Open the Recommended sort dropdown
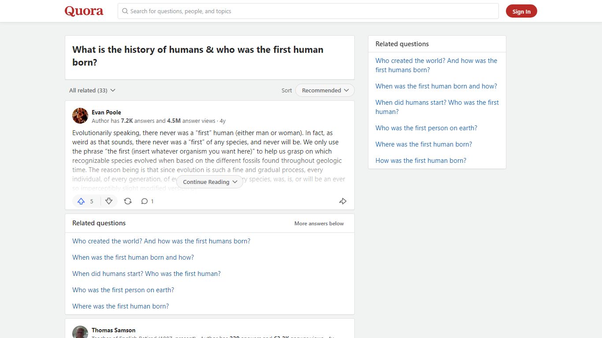 pos(325,90)
